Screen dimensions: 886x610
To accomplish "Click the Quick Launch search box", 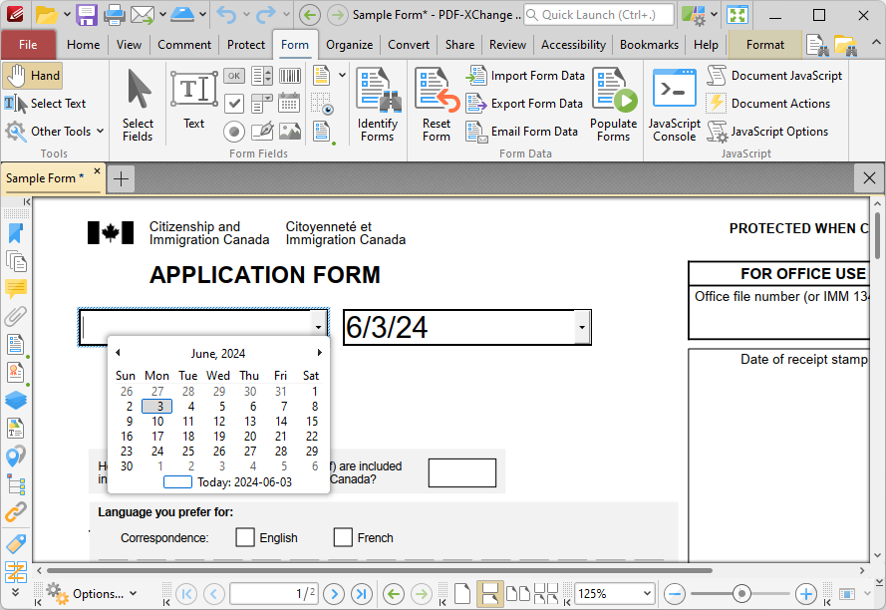I will [599, 15].
